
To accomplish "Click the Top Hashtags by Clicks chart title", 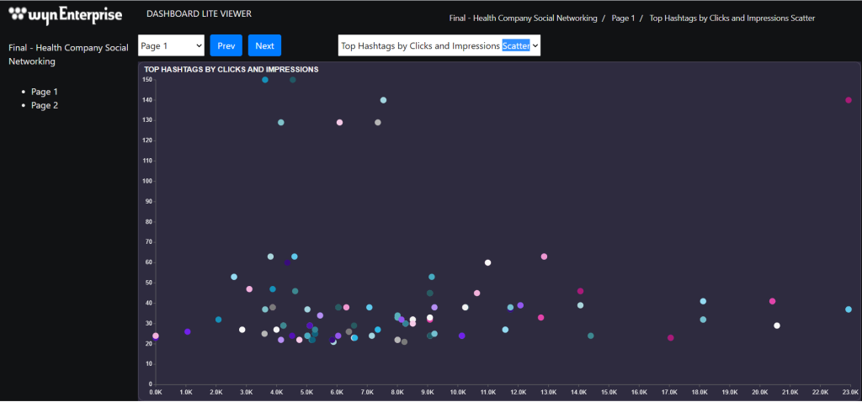I will pyautogui.click(x=231, y=69).
